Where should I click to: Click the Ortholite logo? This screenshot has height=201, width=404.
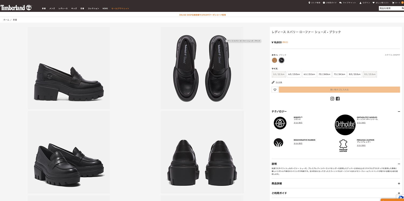pos(345,125)
